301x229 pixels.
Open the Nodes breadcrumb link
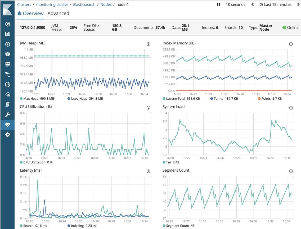pos(106,4)
